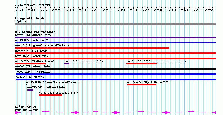Select the short red nsv6502652 bar

coord(30,64)
